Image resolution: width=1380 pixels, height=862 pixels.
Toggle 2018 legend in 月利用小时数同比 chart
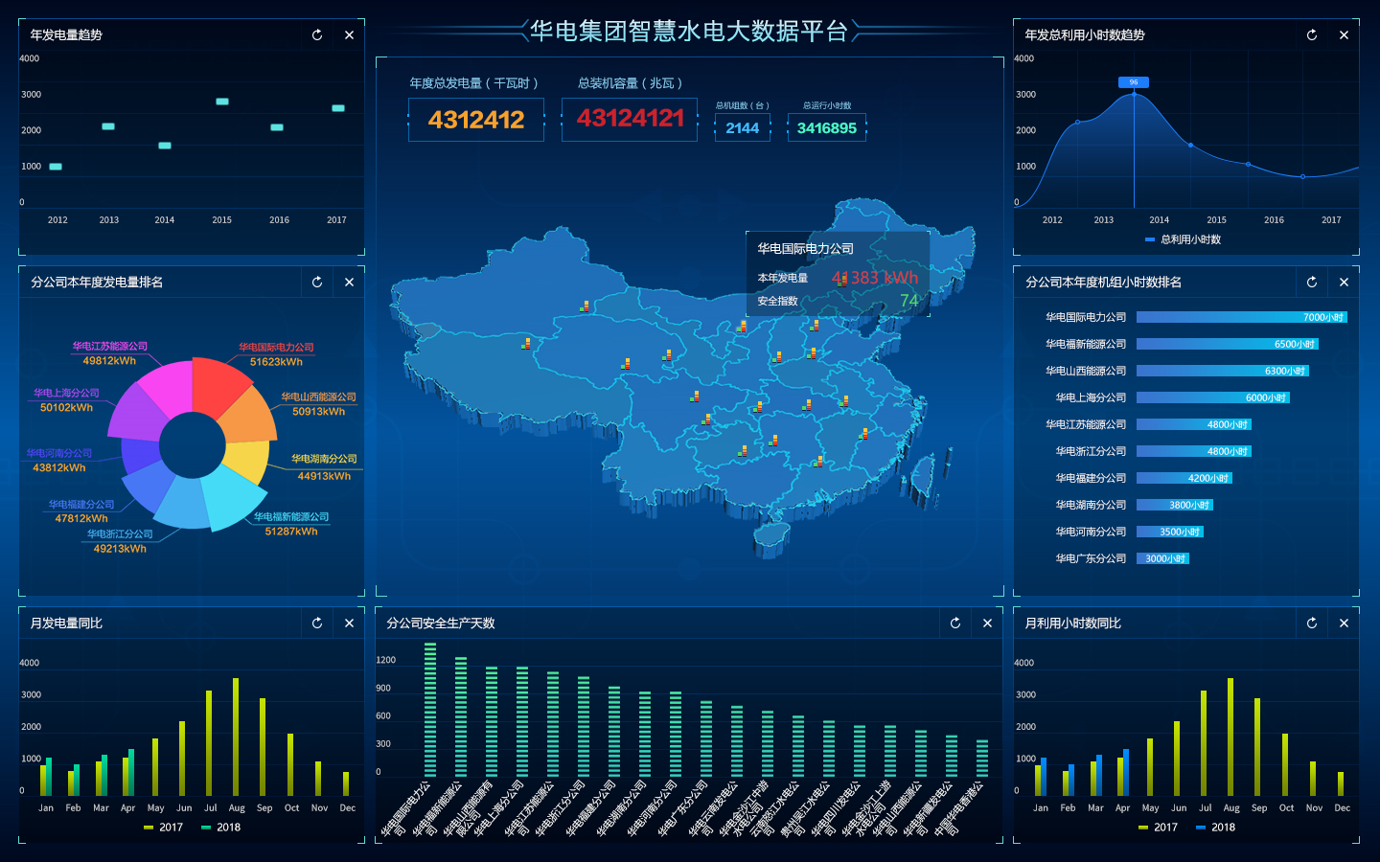(1215, 828)
